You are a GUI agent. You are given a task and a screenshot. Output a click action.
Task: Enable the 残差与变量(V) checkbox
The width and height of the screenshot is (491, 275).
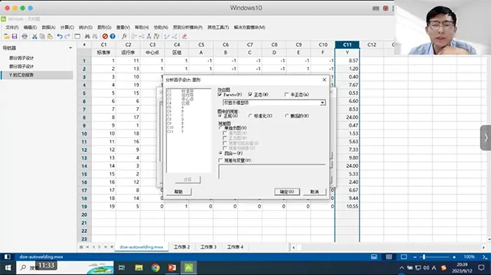pos(220,160)
